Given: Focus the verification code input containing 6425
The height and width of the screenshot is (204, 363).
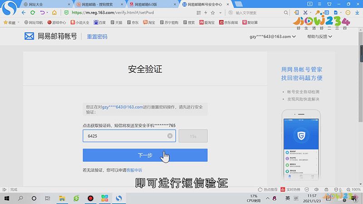Looking at the screenshot, I should coord(129,136).
